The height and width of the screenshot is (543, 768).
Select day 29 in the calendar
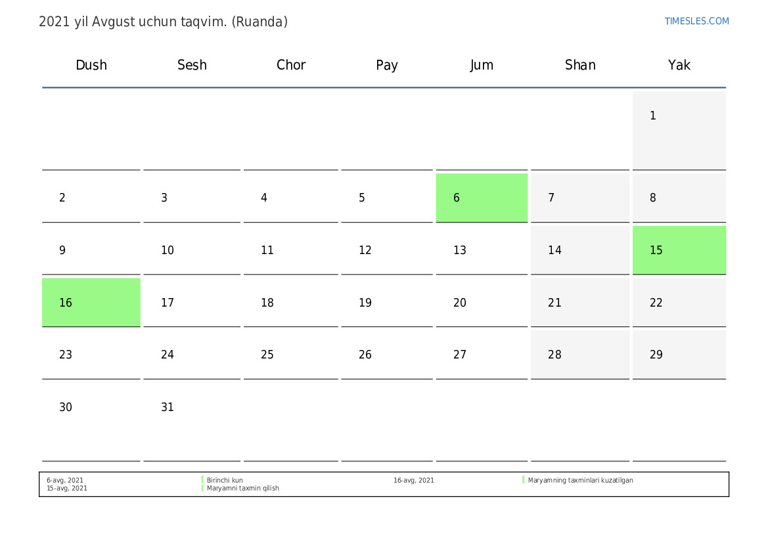679,355
